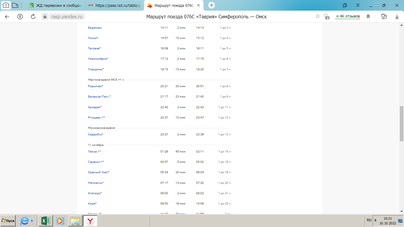404x227 pixels.
Task: Launch Internet Explorer from the taskbar
Action: (25, 220)
